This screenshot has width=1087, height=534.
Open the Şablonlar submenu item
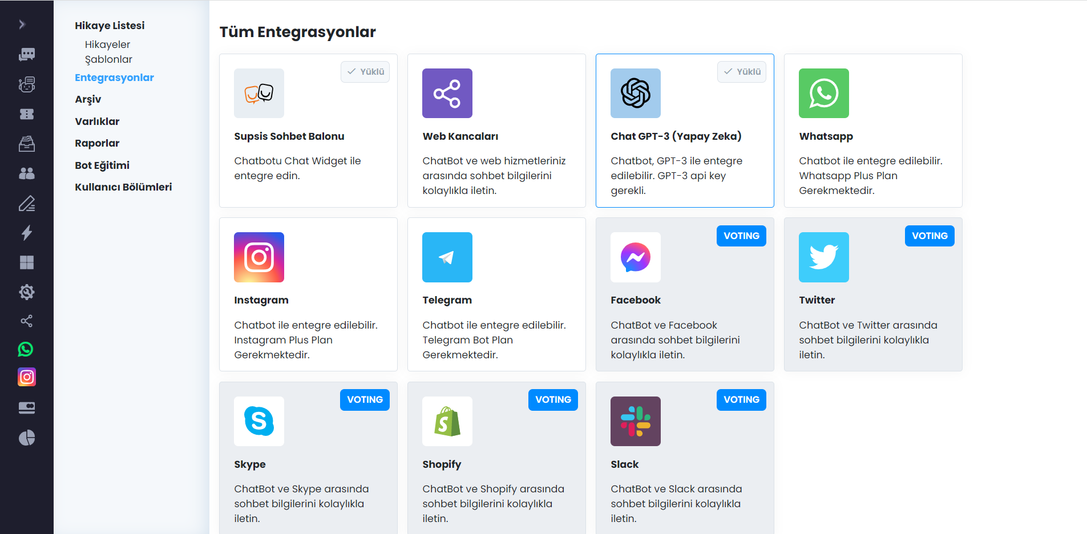(x=108, y=59)
